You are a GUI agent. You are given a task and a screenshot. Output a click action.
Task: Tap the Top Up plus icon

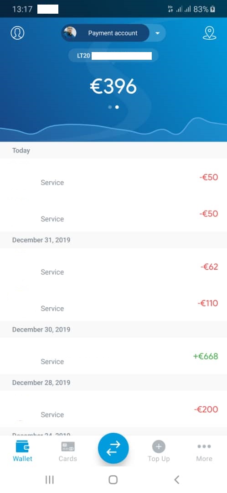[159, 446]
